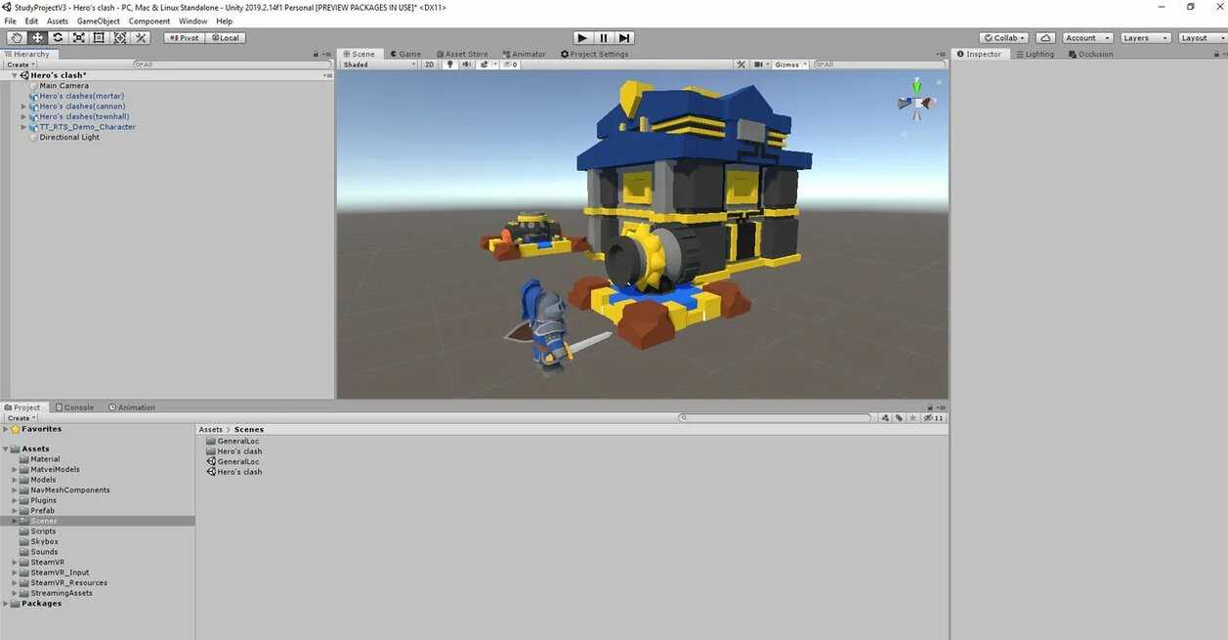
Task: Click the Scene view search field
Action: [x=879, y=64]
